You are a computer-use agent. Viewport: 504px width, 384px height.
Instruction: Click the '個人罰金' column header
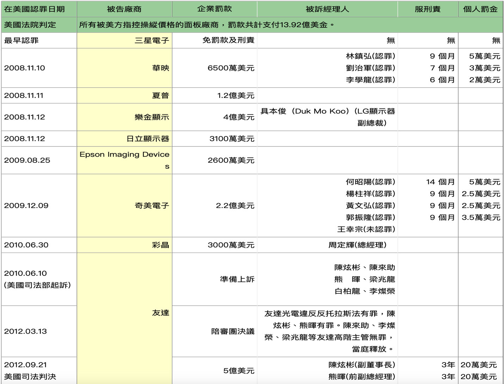click(480, 9)
